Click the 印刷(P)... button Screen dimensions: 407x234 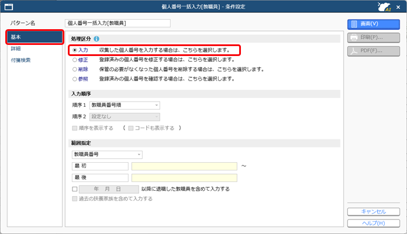(x=374, y=37)
